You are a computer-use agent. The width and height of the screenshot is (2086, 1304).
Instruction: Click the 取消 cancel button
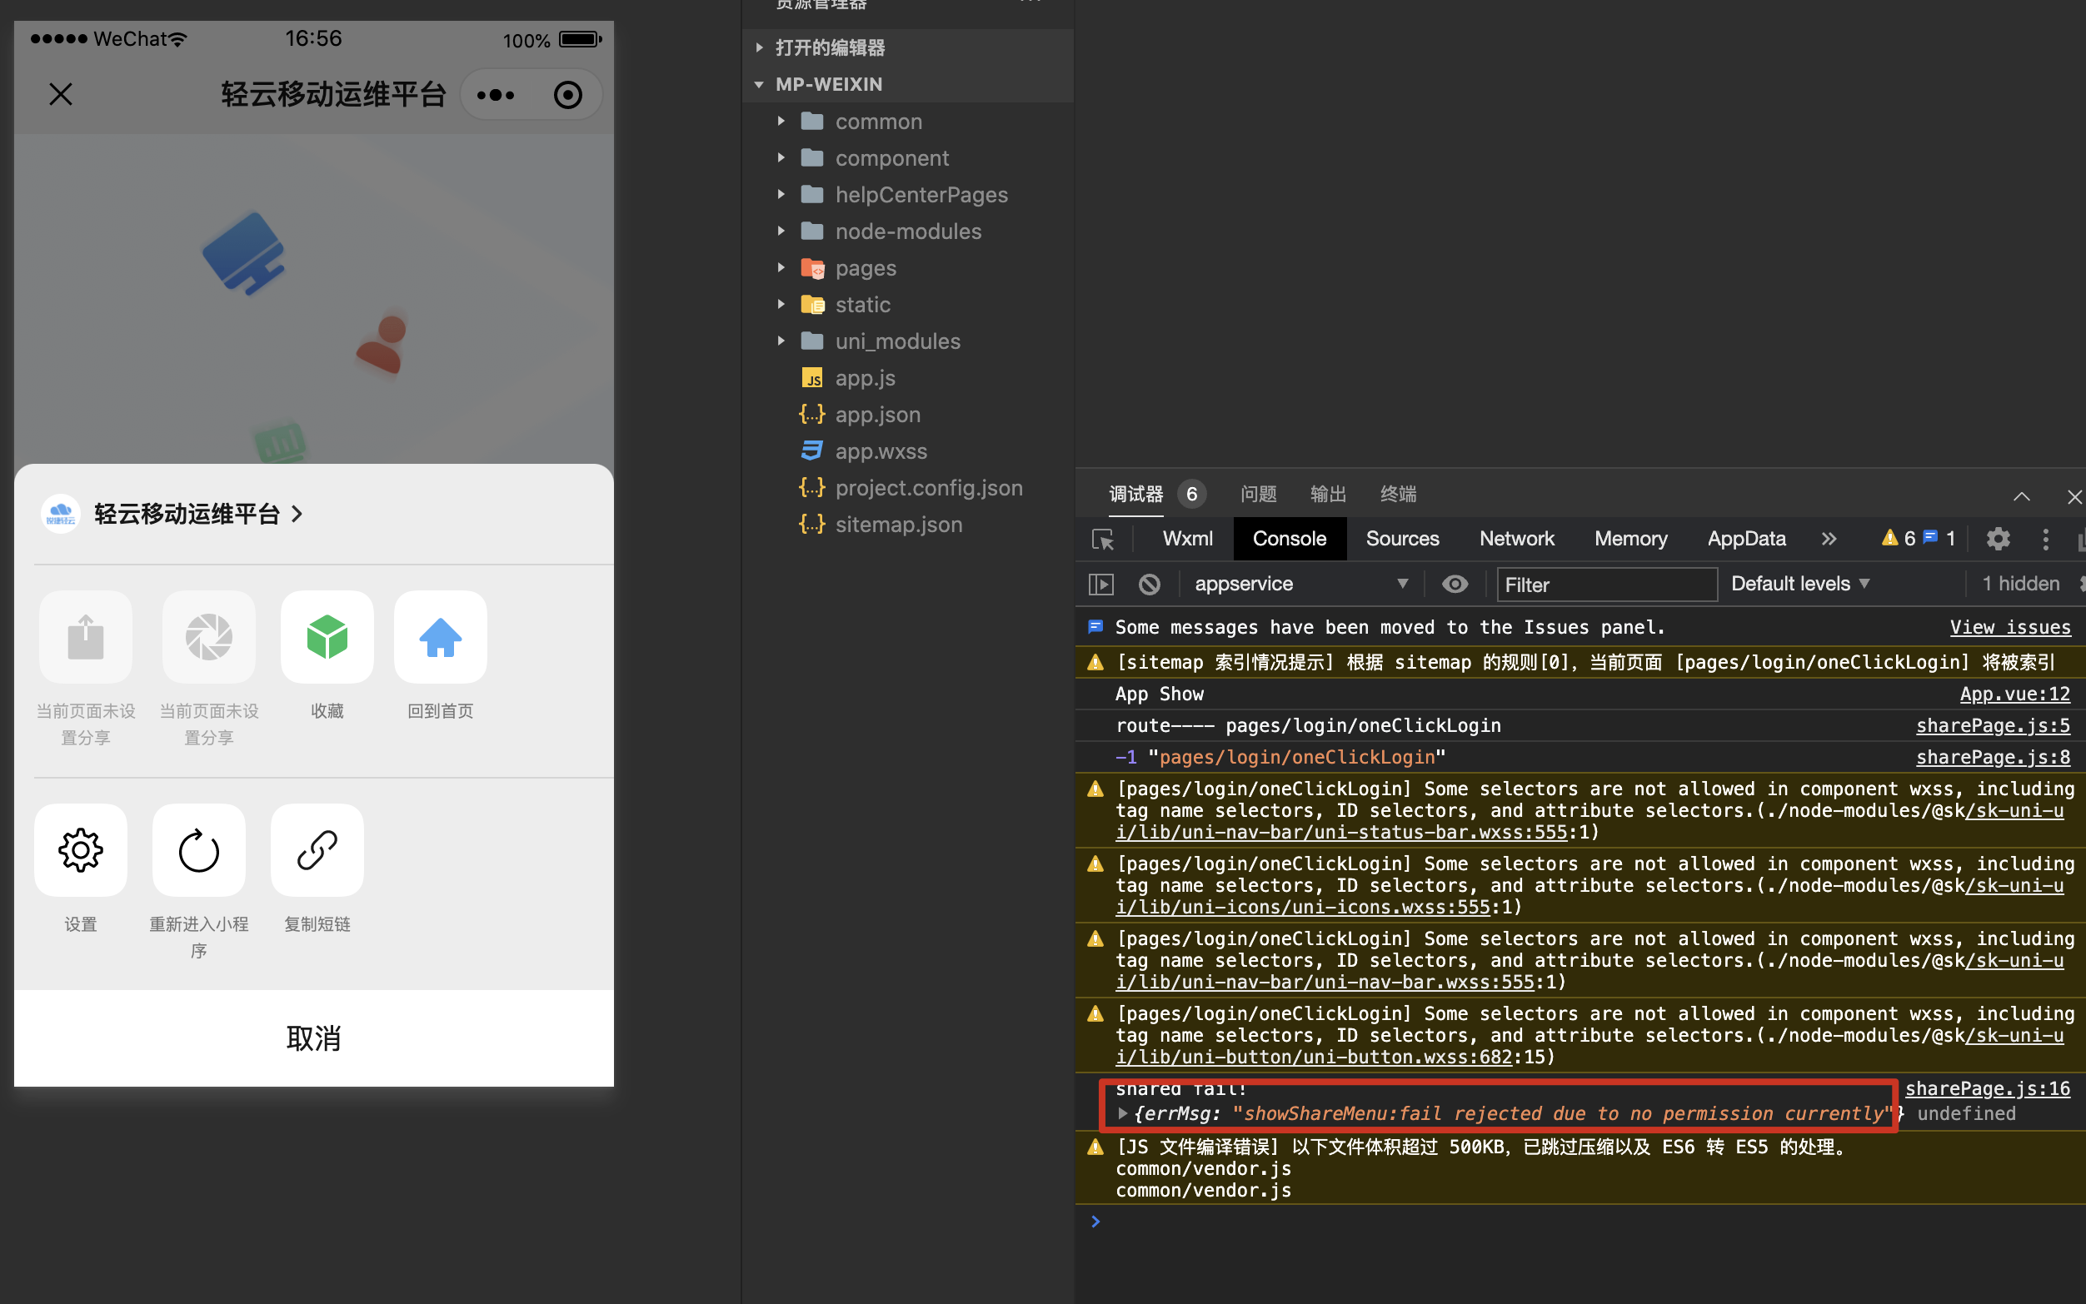click(313, 1038)
